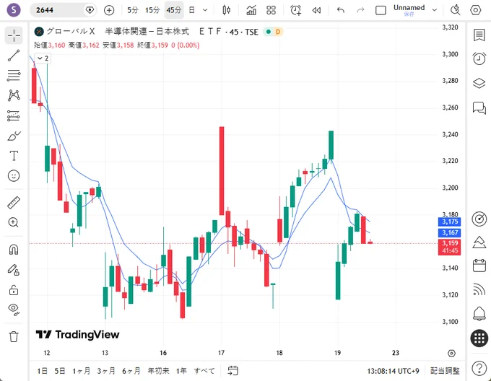Viewport: 491px width, 381px height.
Task: Toggle hide all drawings eye icon
Action: (x=14, y=310)
